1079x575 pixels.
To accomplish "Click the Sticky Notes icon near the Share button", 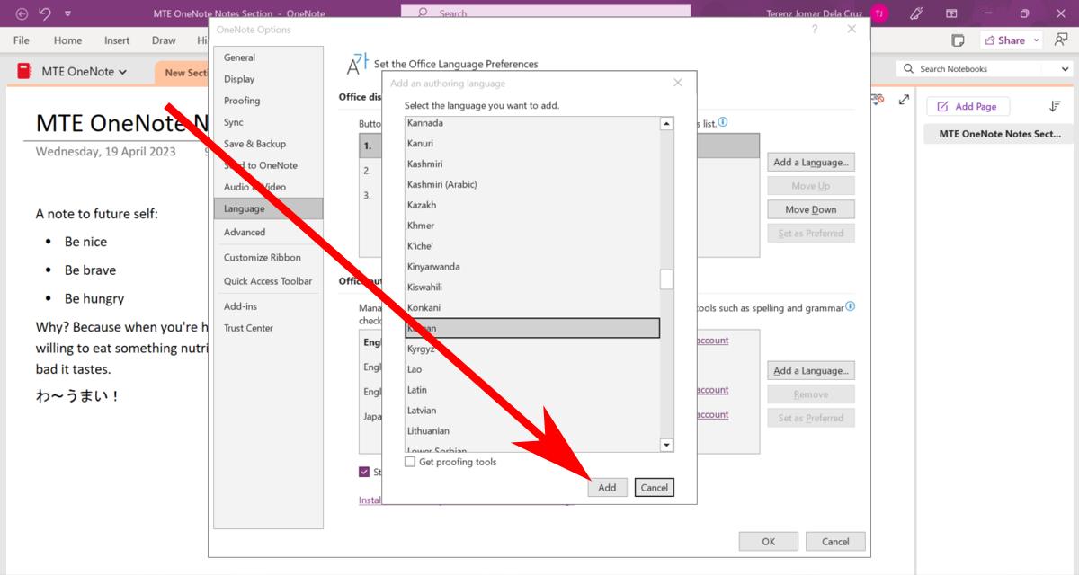I will click(958, 40).
